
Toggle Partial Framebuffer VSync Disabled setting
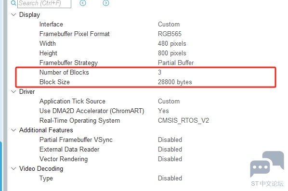point(170,140)
